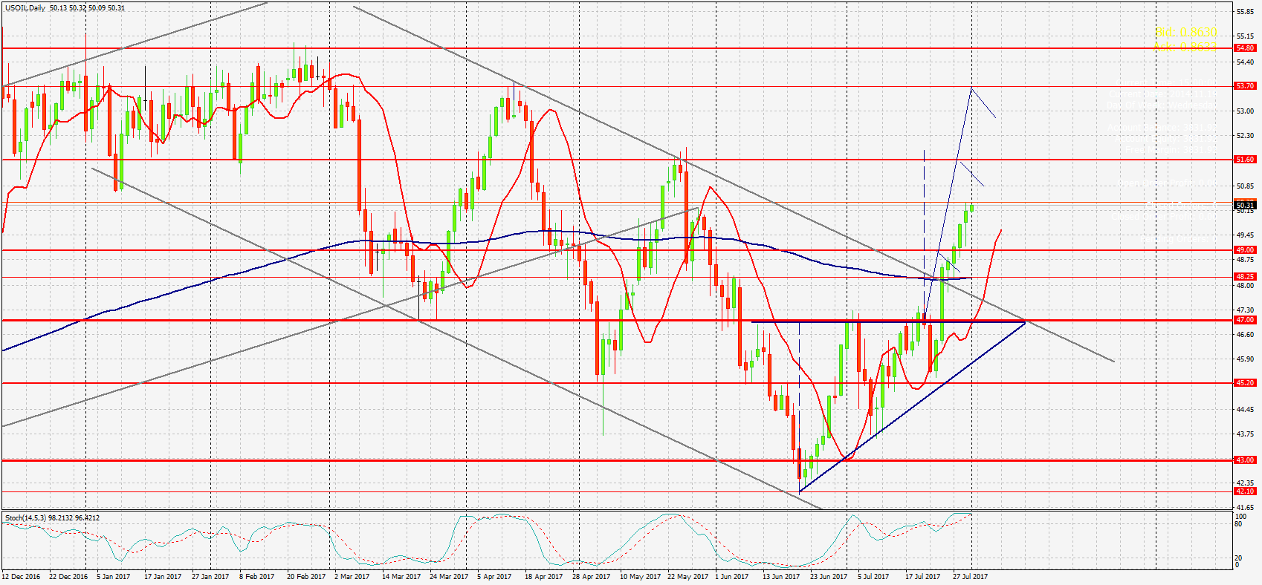Viewport: 1262px width, 585px height.
Task: Select the 42.10 red price level tag
Action: (1245, 491)
